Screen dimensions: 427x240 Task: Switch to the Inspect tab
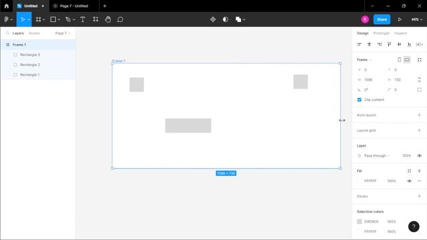click(x=400, y=33)
